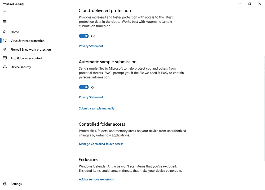The height and width of the screenshot is (190, 265).
Task: Click the Settings gear icon
Action: [5, 184]
